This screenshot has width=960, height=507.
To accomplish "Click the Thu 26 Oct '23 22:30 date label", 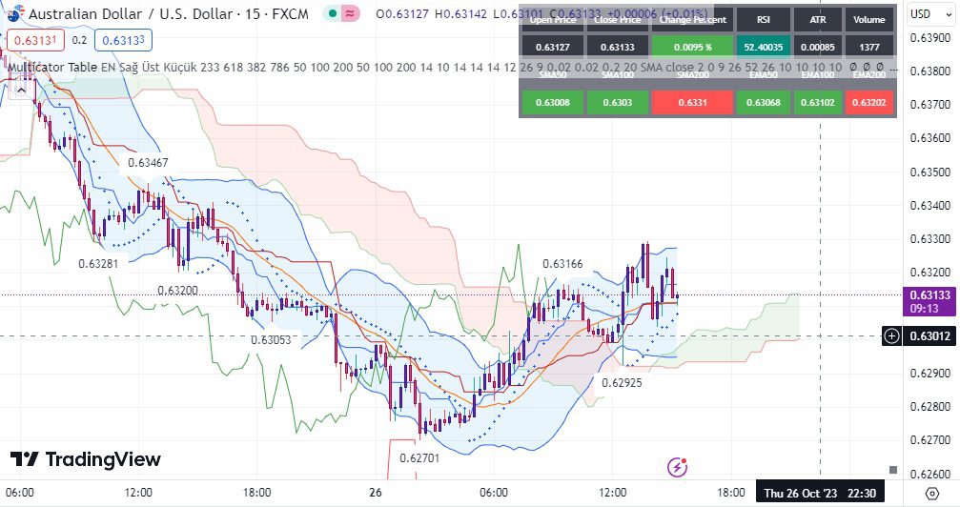I will 819,493.
